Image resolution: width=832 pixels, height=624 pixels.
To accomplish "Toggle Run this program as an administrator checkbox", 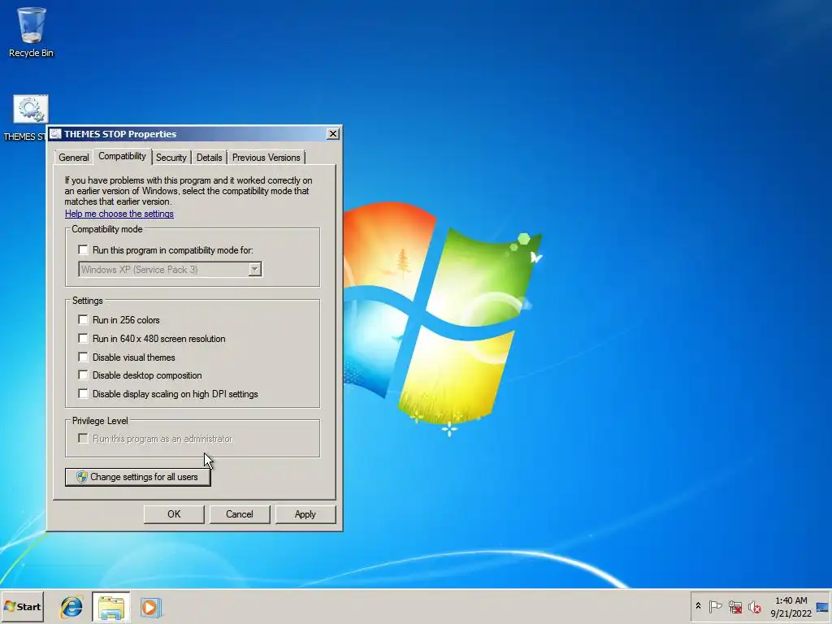I will (x=84, y=438).
